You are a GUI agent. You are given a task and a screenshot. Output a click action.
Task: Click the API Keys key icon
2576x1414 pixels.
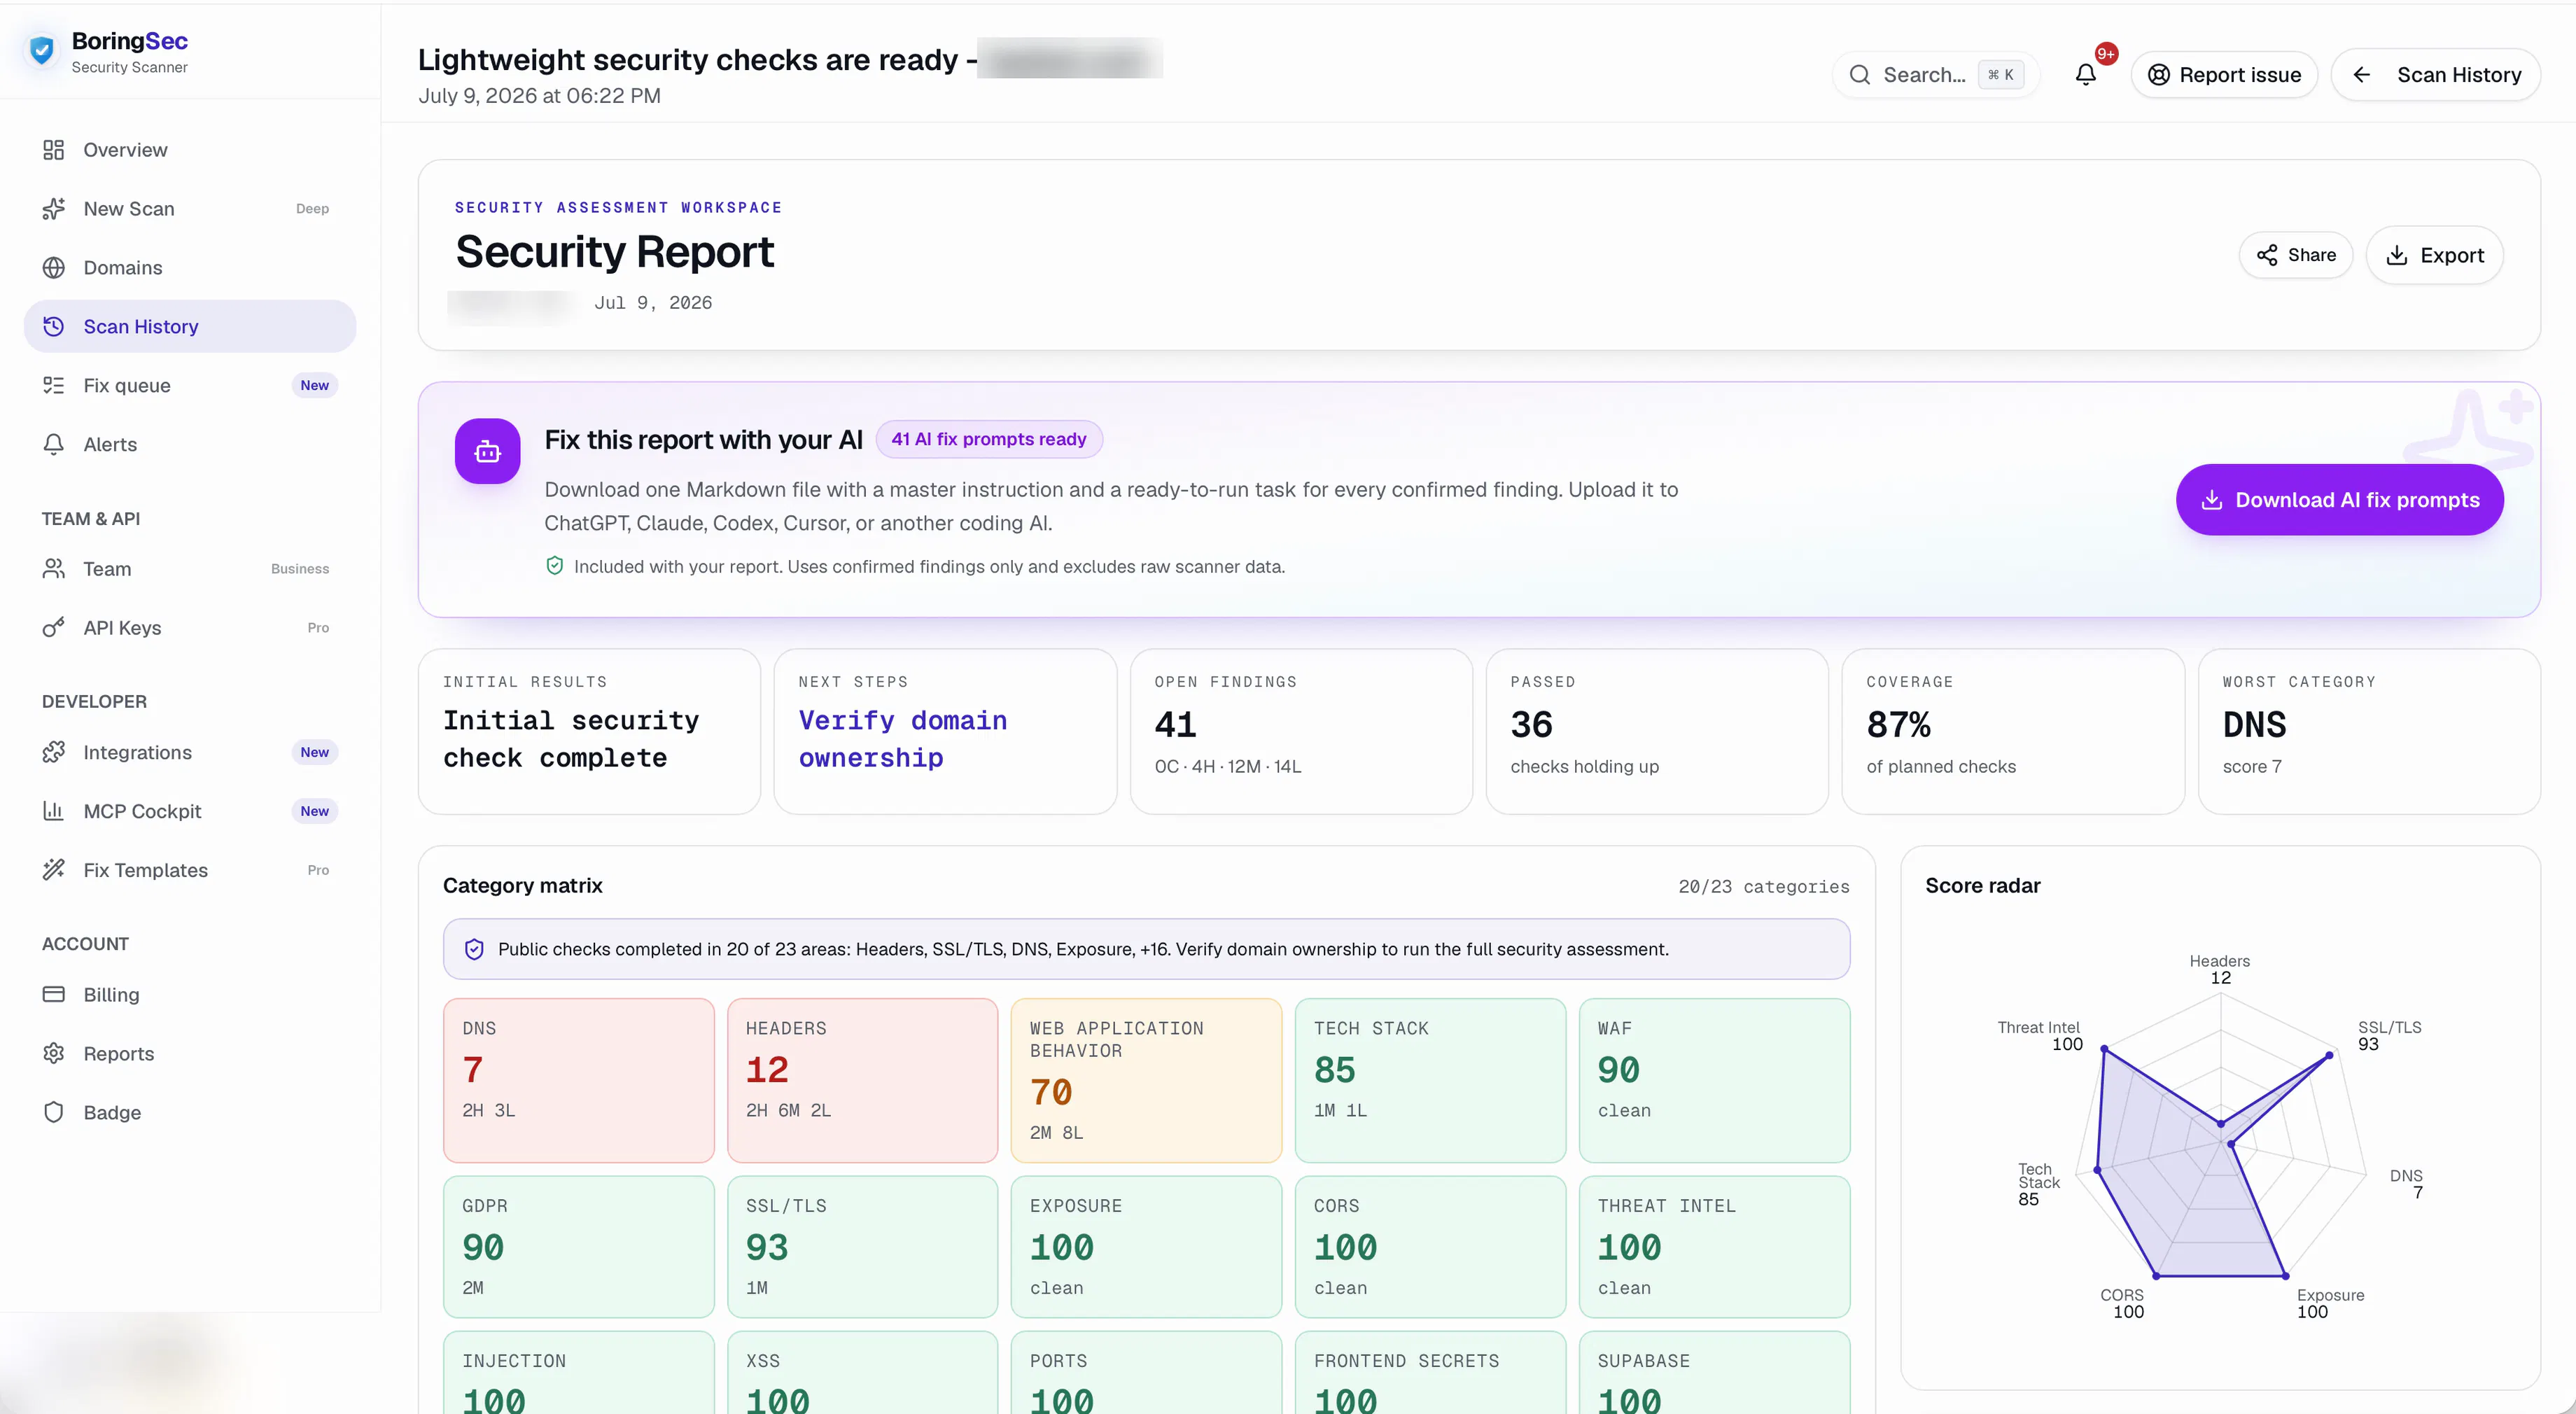point(54,628)
